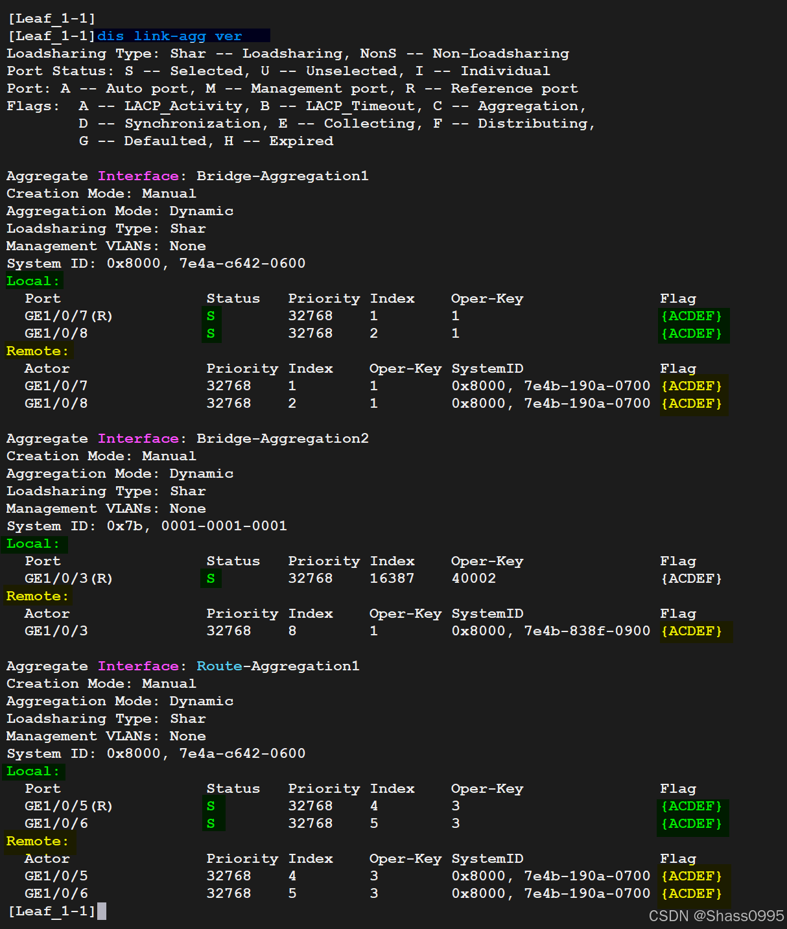787x929 pixels.
Task: Click the 'SystemID' column header under Bridge-Aggregation2
Action: click(487, 614)
